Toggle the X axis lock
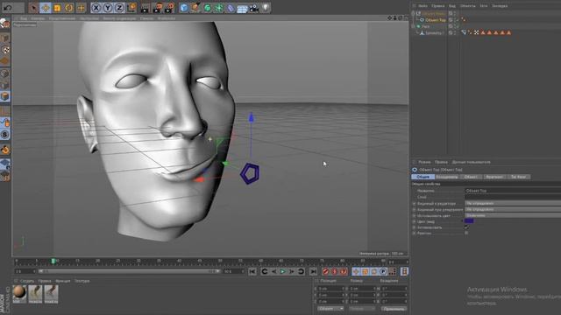561x315 pixels. coord(96,8)
